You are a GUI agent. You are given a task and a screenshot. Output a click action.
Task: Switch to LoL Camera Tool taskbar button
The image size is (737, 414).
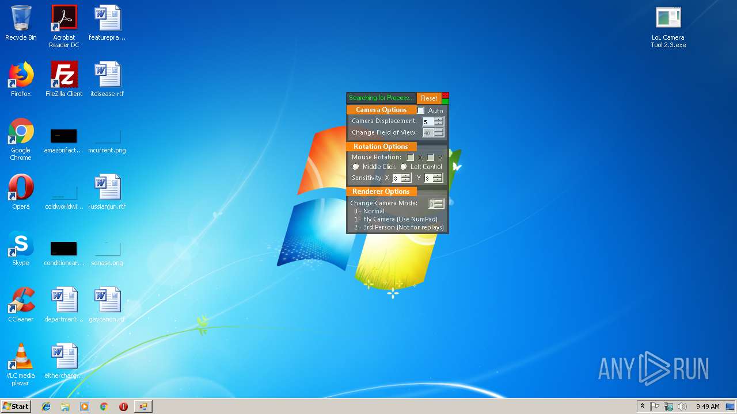[143, 407]
